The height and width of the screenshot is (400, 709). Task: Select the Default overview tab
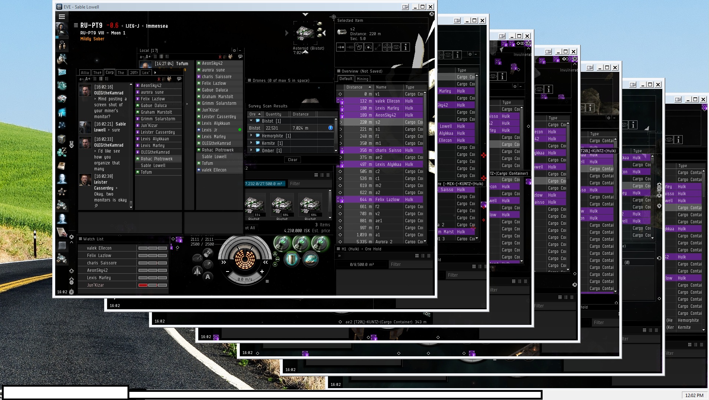coord(346,79)
